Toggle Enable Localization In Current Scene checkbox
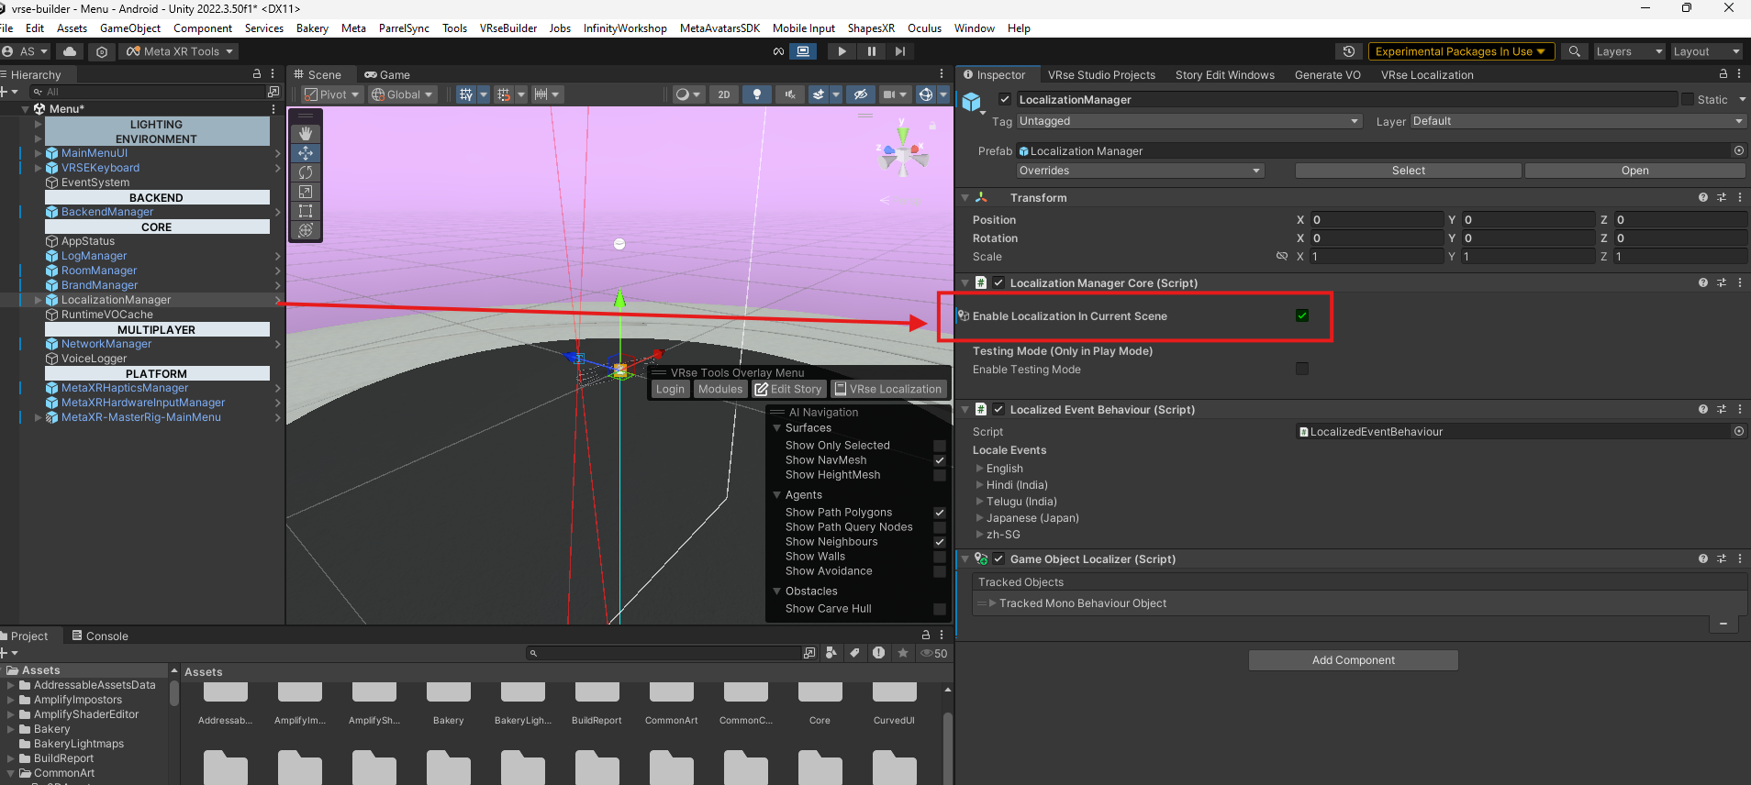This screenshot has height=785, width=1751. pyautogui.click(x=1301, y=315)
